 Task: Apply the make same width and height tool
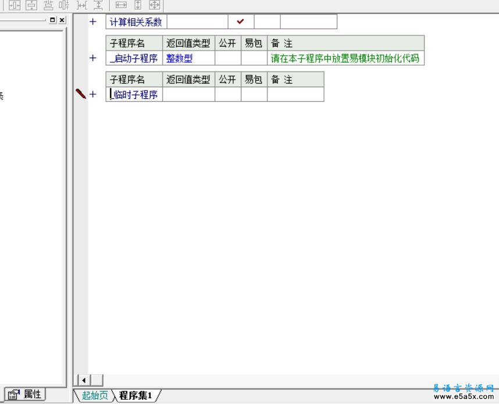click(154, 5)
